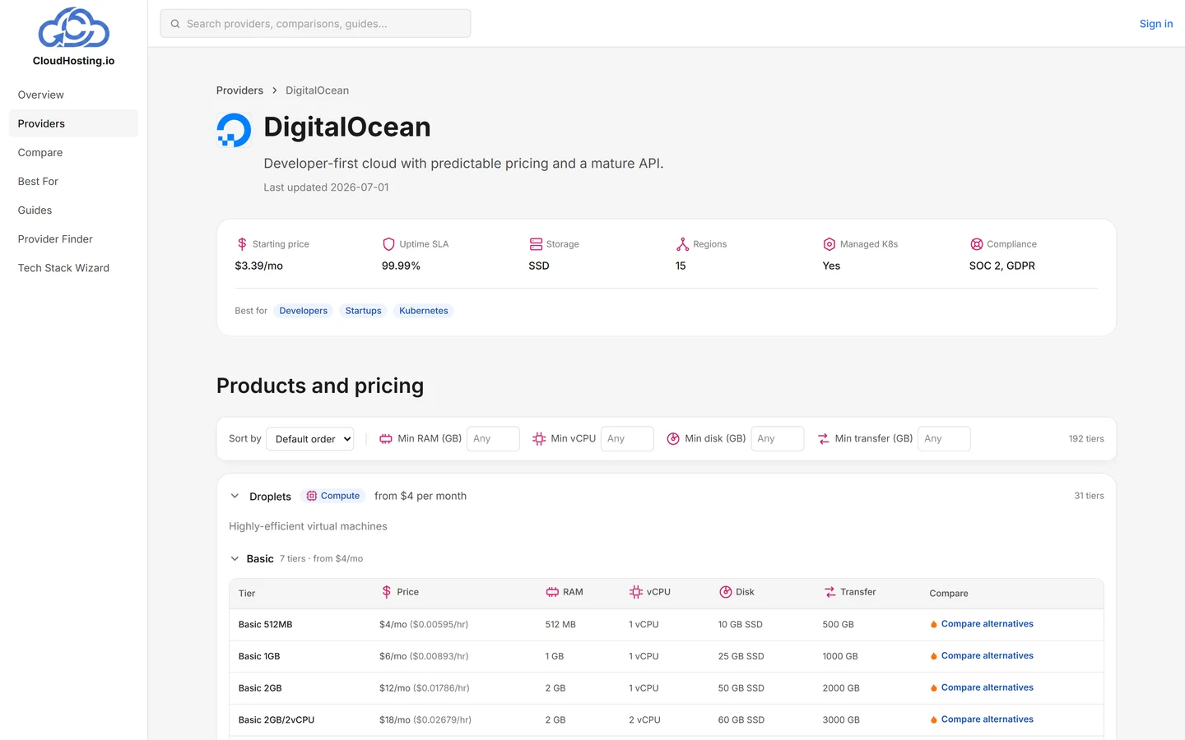Click the Developers tag
Screen dimensions: 1185x740
303,311
